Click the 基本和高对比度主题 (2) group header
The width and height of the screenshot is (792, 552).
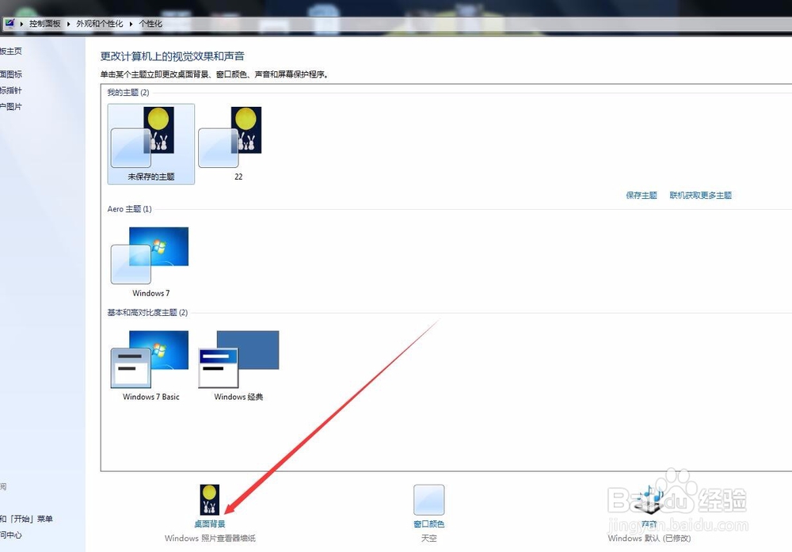pos(147,313)
